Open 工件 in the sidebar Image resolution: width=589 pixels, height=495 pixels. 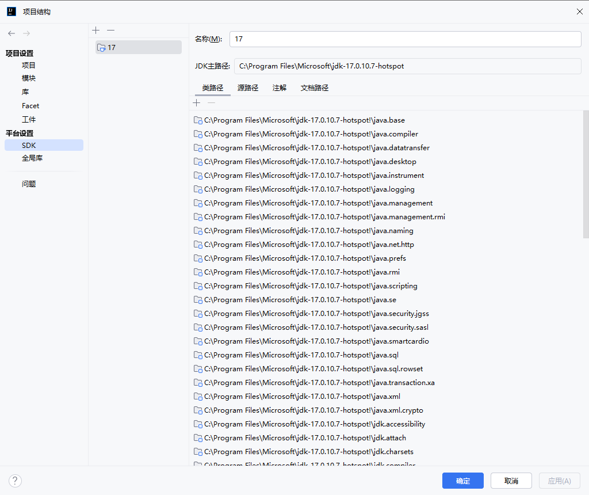[x=29, y=120]
